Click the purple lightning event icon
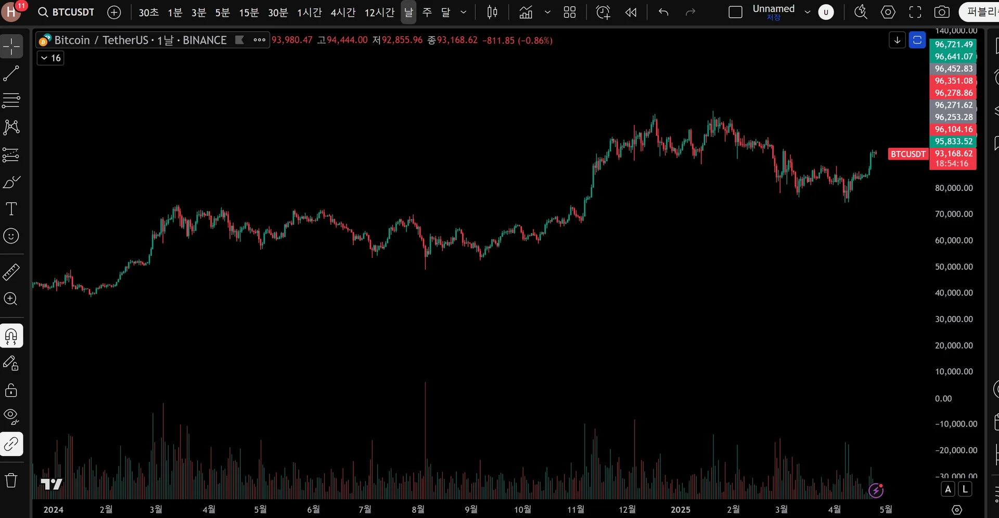Screen dimensions: 999x518 [876, 490]
